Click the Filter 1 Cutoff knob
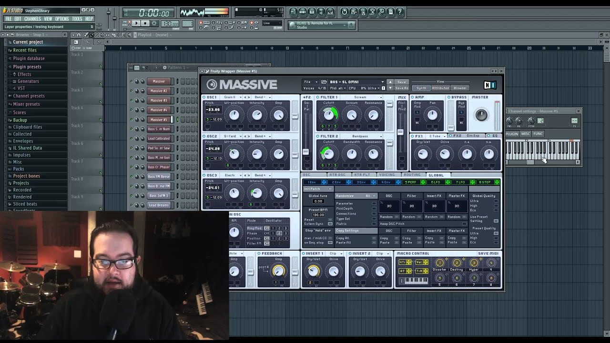The height and width of the screenshot is (343, 610). coord(329,114)
